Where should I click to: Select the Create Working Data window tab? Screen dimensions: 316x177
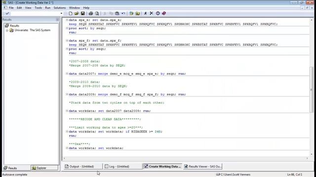click(162, 166)
